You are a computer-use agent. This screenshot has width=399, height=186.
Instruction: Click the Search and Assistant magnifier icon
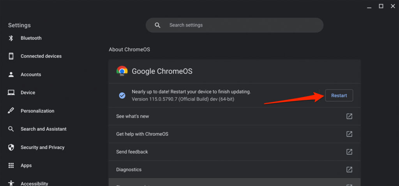[x=11, y=129]
